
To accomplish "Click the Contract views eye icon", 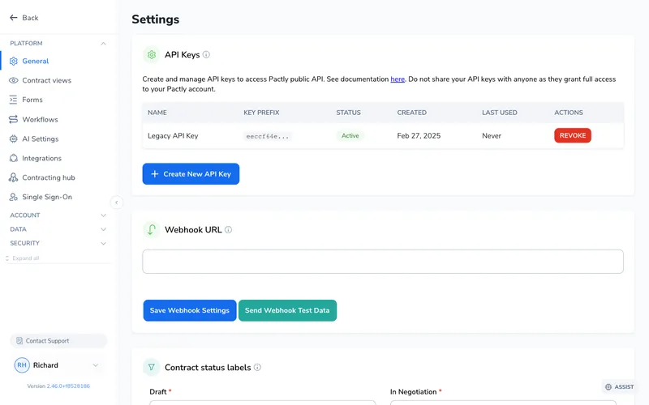I will (13, 80).
